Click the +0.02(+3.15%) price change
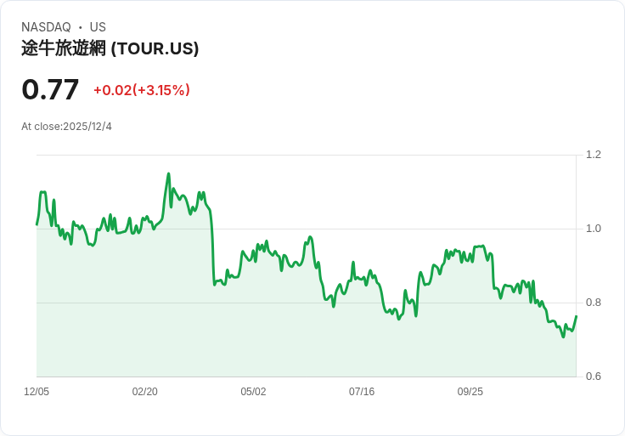The height and width of the screenshot is (436, 625). [x=142, y=90]
